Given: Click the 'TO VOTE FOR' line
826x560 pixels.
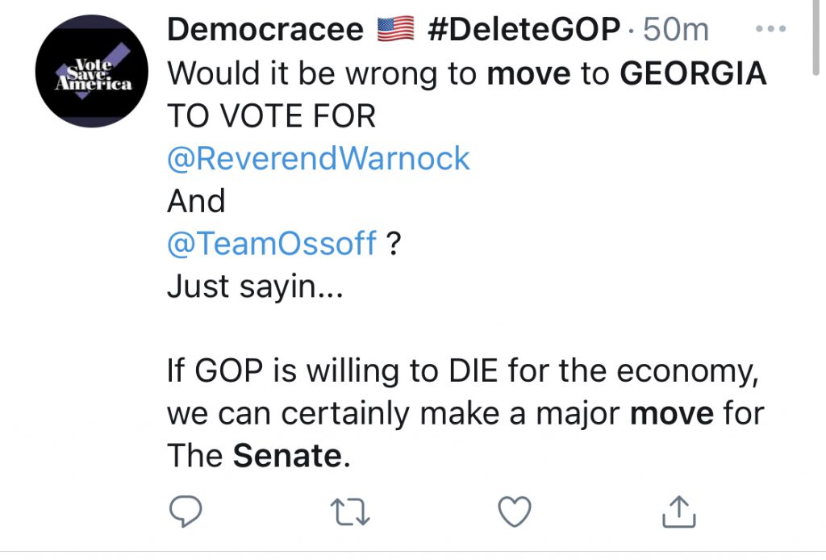Looking at the screenshot, I should click(271, 116).
